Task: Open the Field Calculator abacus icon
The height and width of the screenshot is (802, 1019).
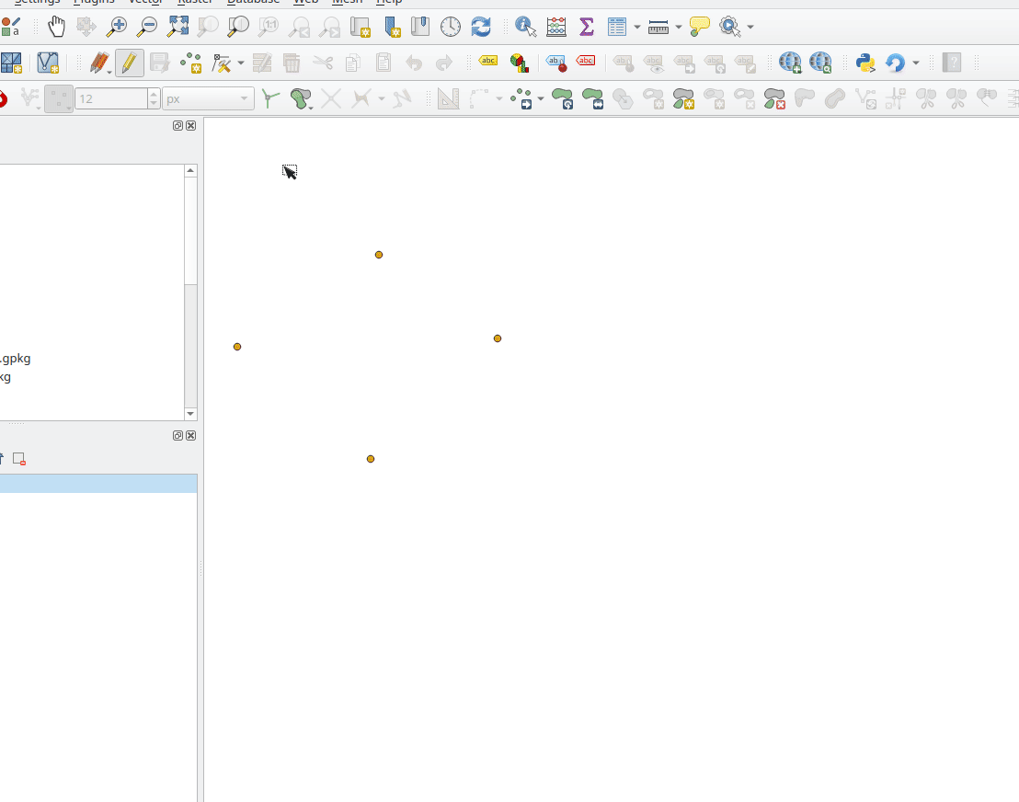Action: (556, 27)
